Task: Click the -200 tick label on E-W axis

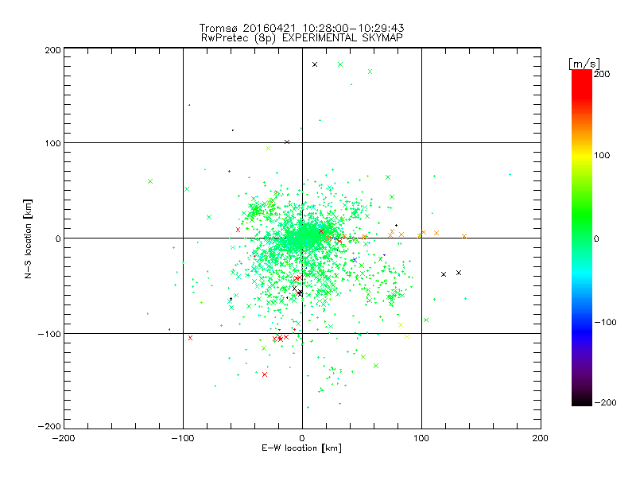Action: [x=64, y=439]
